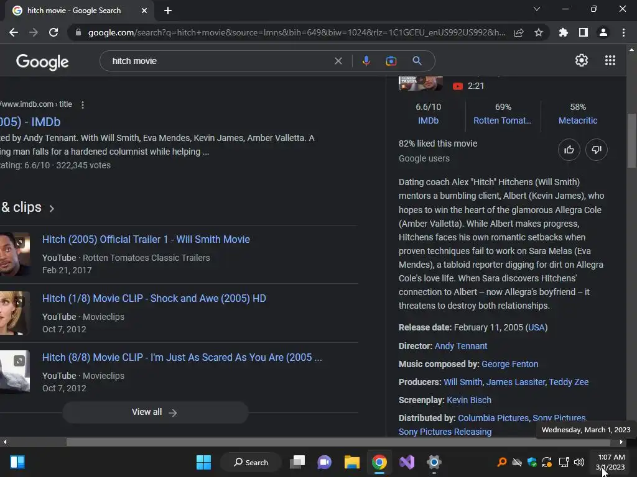Click the Windows taskbar Search box

point(251,462)
